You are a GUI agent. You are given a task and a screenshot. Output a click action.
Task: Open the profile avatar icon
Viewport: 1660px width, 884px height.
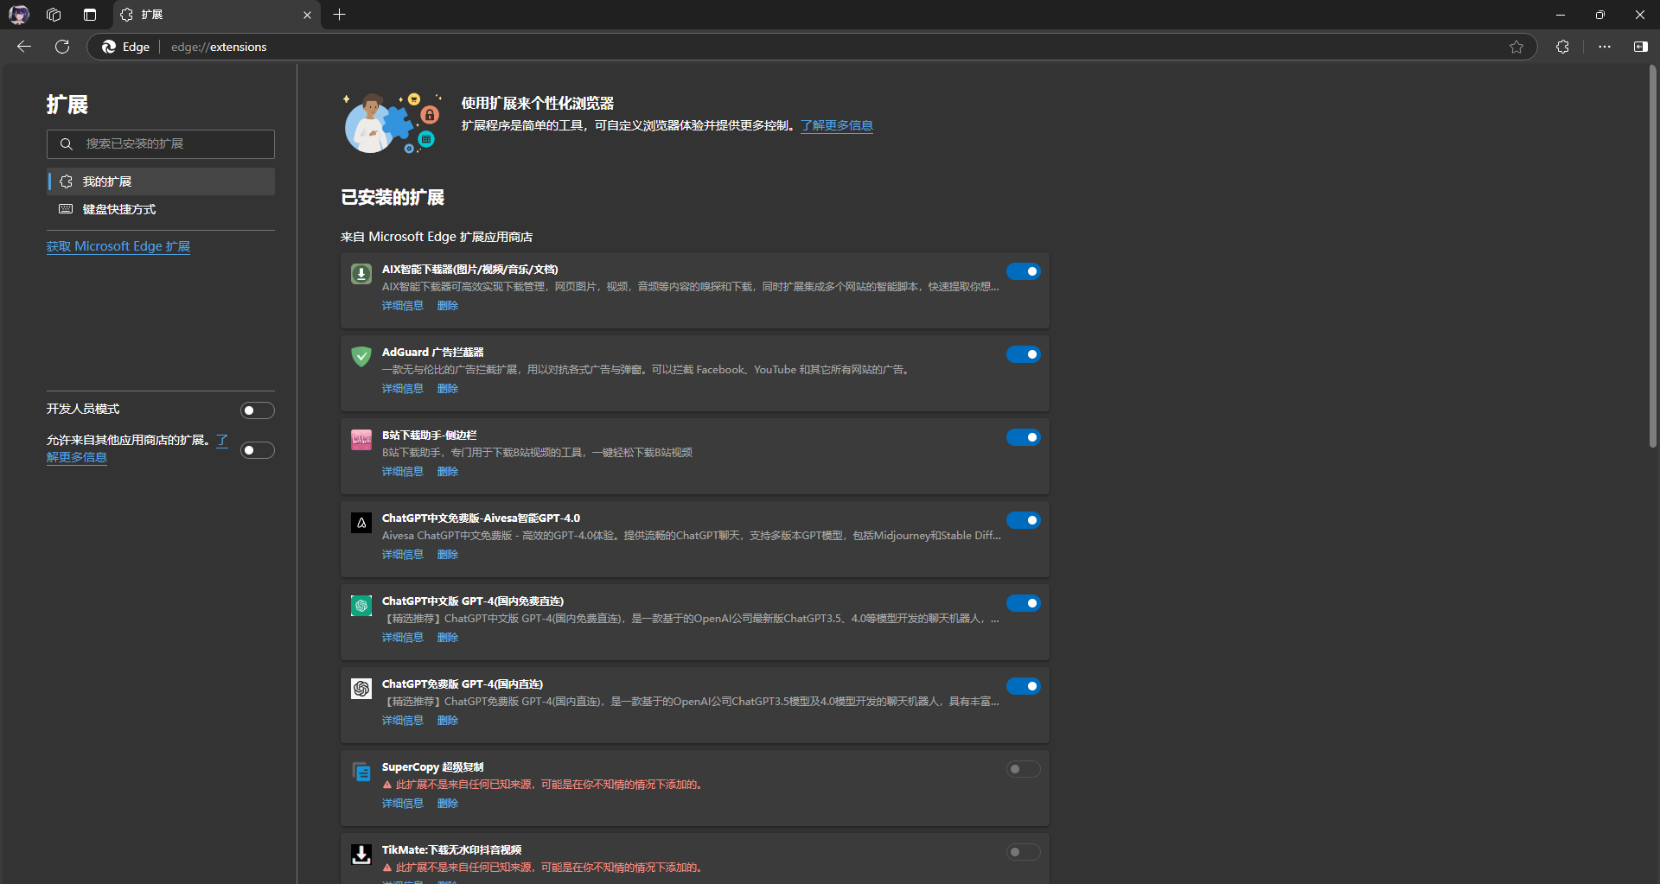(19, 15)
